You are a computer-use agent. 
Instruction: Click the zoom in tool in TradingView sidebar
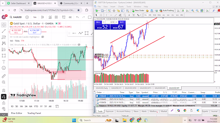pos(4,82)
